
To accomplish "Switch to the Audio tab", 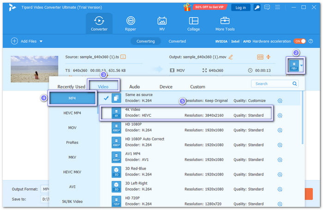I will (134, 86).
